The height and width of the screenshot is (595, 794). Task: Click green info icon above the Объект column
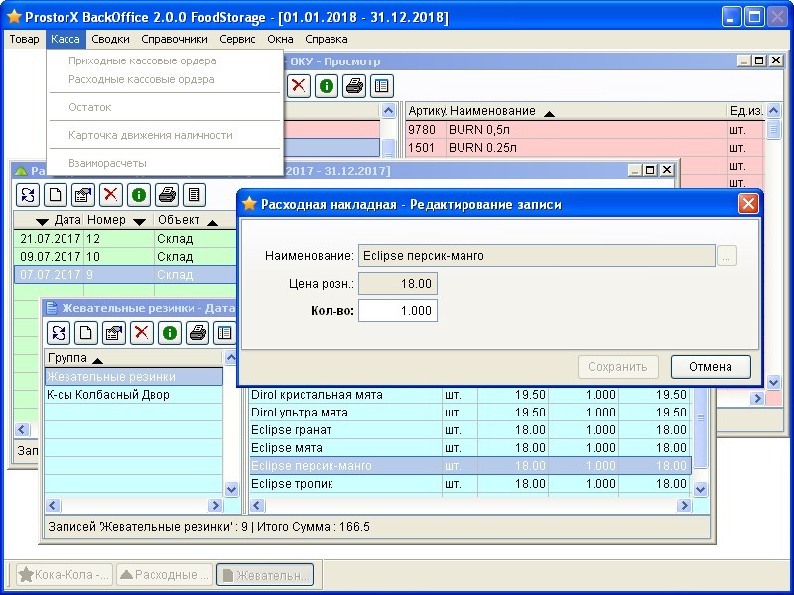pos(139,195)
